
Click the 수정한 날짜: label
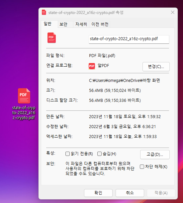click(57, 126)
